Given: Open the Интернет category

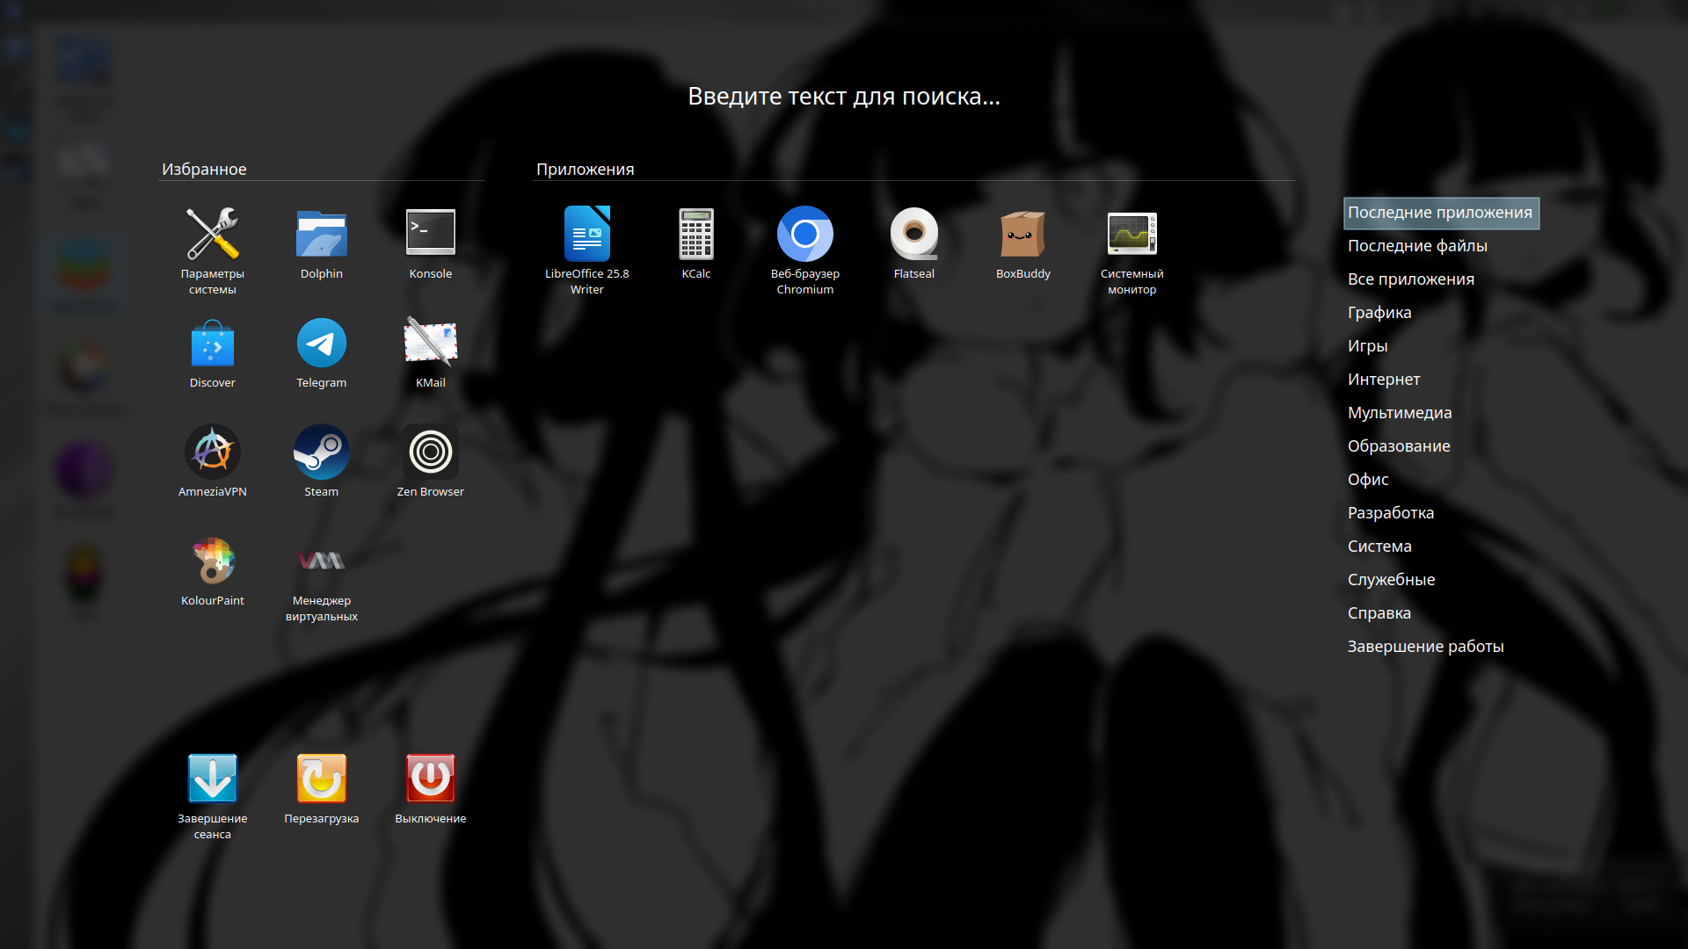Looking at the screenshot, I should pos(1383,380).
